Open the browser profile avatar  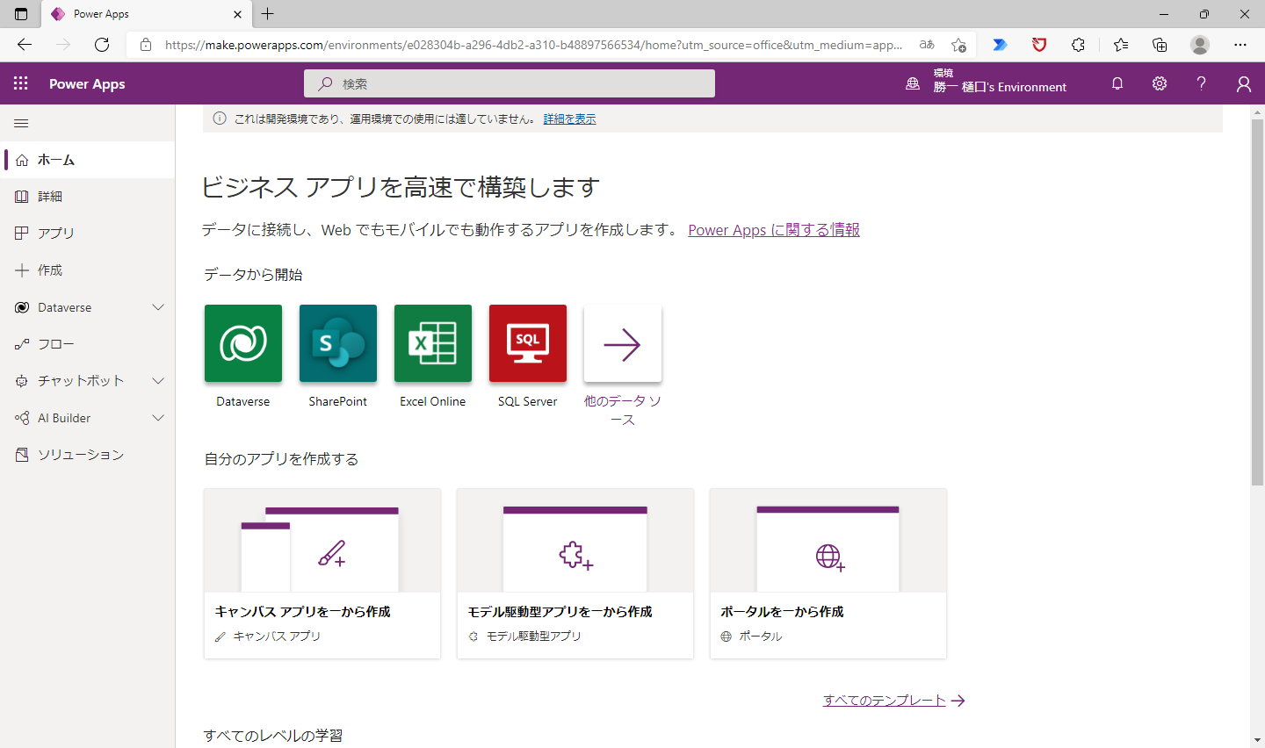coord(1200,45)
